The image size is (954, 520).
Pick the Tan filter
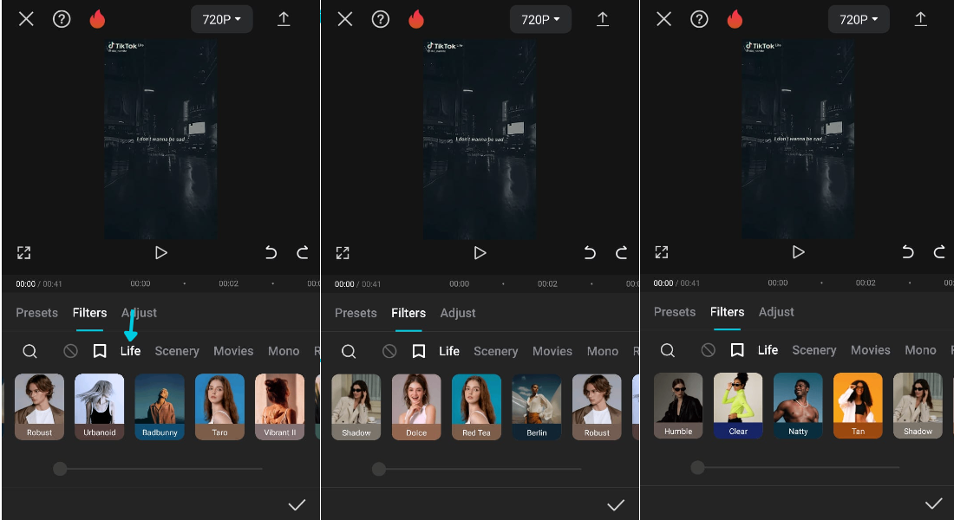(858, 406)
